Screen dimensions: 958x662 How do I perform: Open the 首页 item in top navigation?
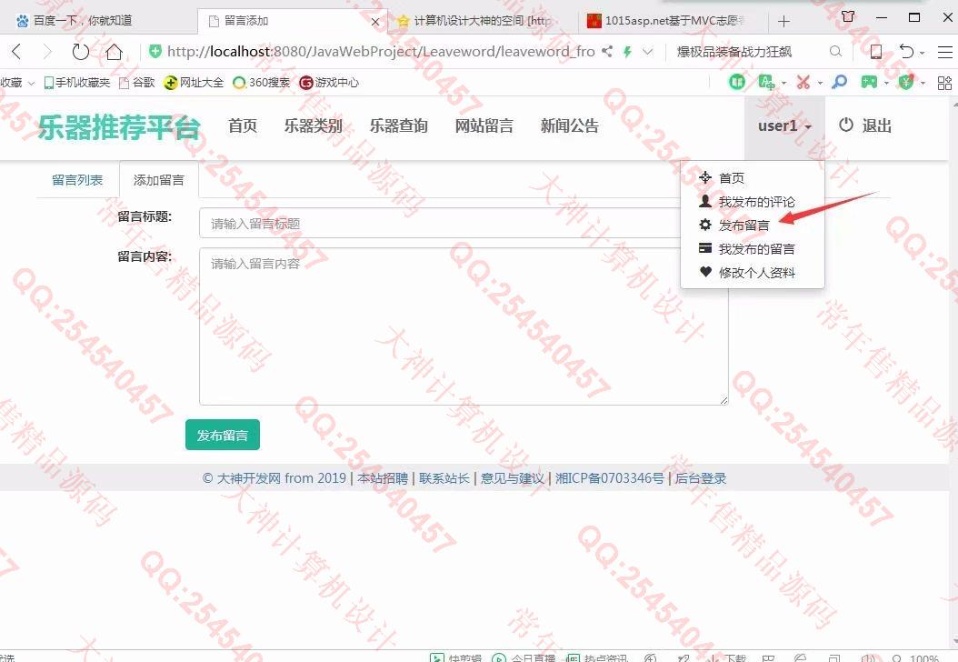click(243, 125)
